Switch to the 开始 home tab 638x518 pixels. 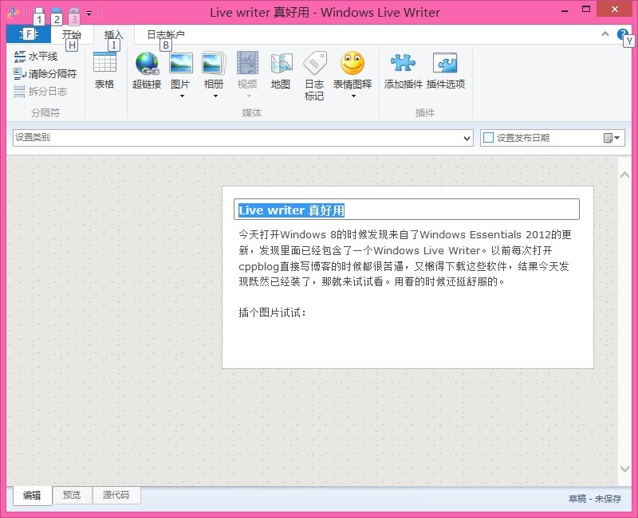click(72, 34)
